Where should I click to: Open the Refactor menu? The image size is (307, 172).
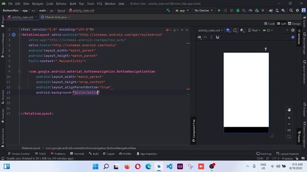(61, 3)
